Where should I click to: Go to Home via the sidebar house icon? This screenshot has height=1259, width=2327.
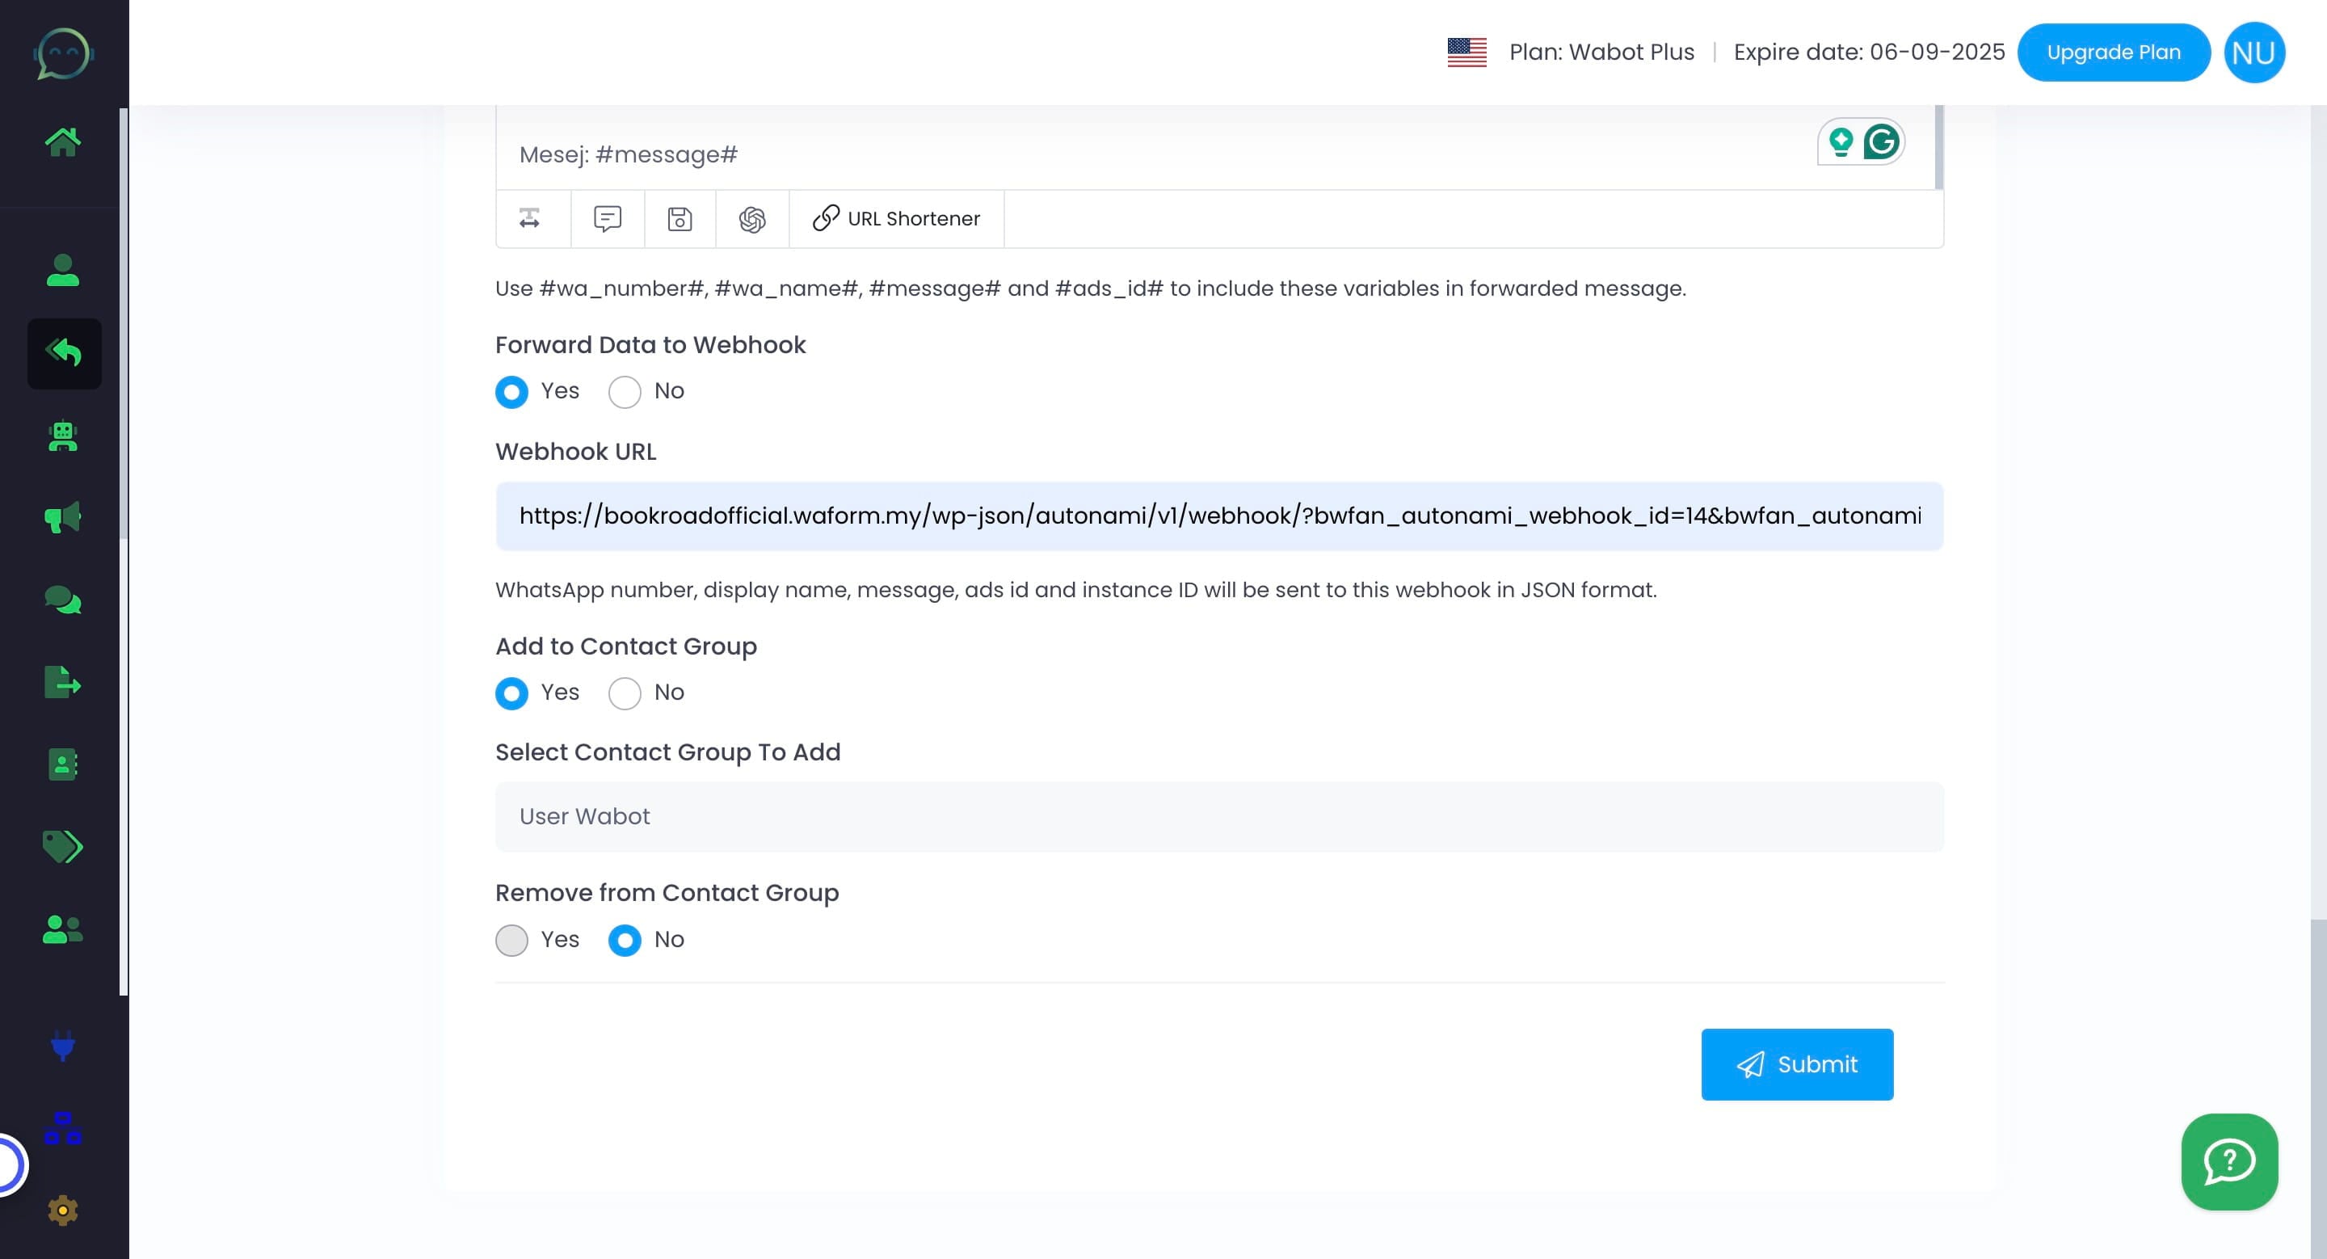[64, 140]
